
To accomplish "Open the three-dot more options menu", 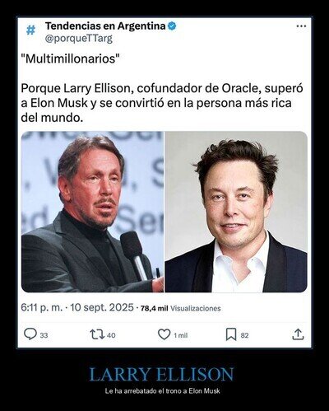I will 301,26.
